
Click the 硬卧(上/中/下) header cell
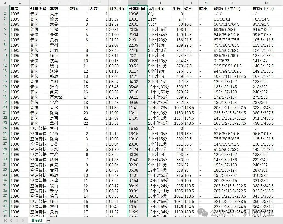coord(233,9)
